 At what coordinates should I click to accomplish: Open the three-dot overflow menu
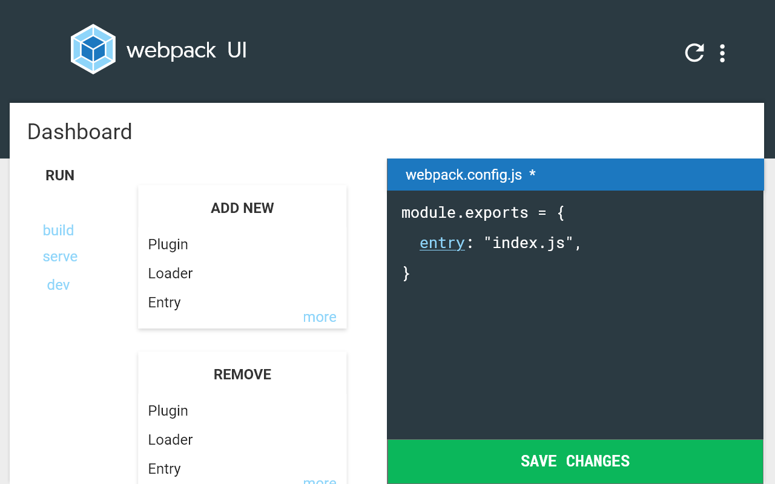[x=722, y=53]
